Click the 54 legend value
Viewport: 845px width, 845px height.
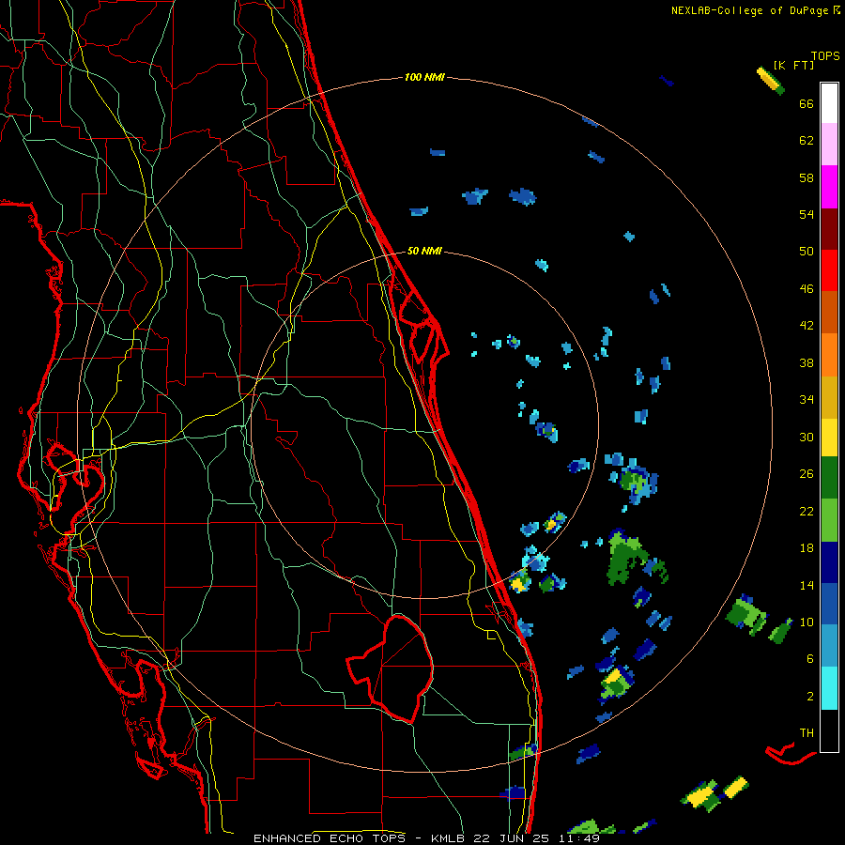point(807,214)
